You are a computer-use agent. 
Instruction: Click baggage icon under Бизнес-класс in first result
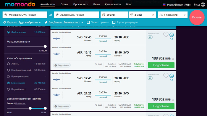pyautogui.click(x=150, y=37)
